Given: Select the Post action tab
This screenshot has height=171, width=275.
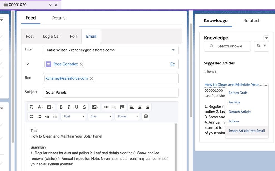Looking at the screenshot, I should tap(30, 36).
